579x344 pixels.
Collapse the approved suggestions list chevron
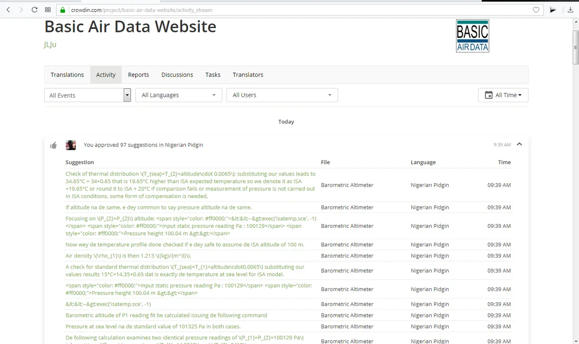pos(519,144)
